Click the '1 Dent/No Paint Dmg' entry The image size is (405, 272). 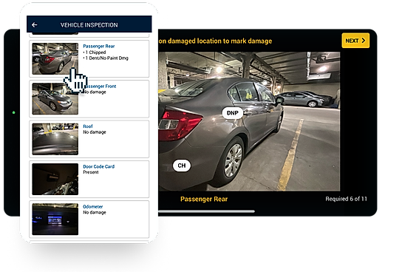[x=106, y=58]
